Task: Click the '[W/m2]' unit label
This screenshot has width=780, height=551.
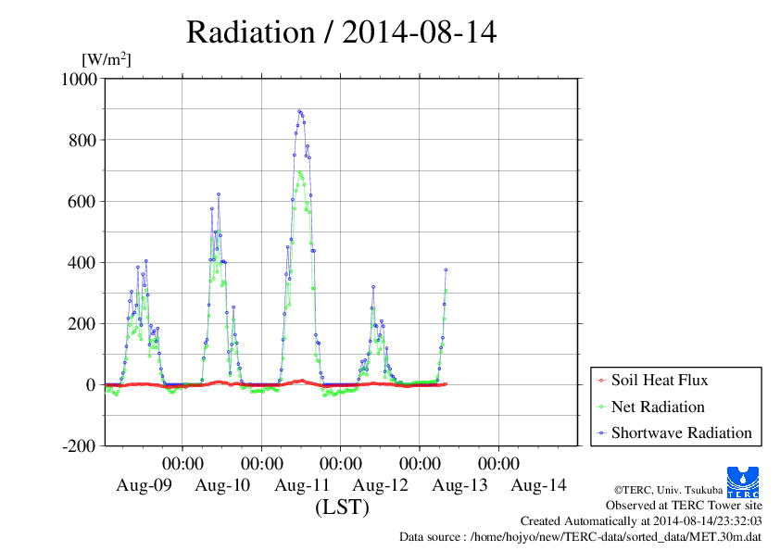Action: pyautogui.click(x=106, y=59)
